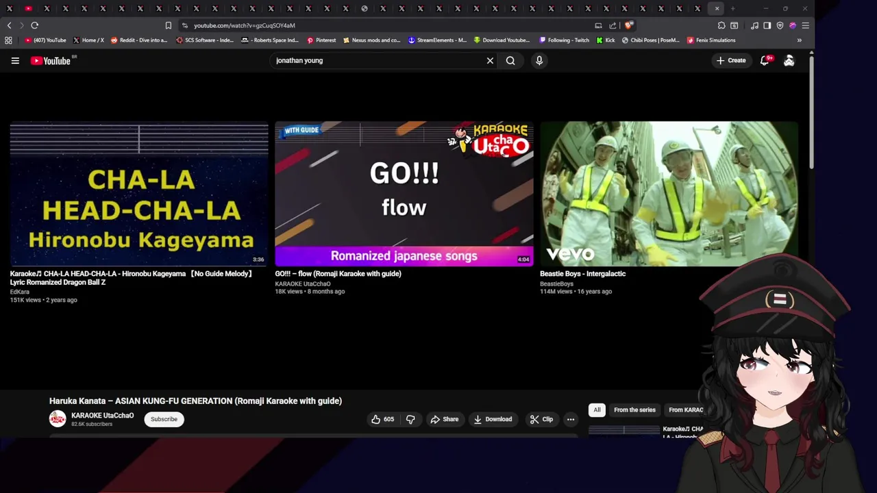
Task: Open the browser profile avatar icon
Action: tap(793, 25)
